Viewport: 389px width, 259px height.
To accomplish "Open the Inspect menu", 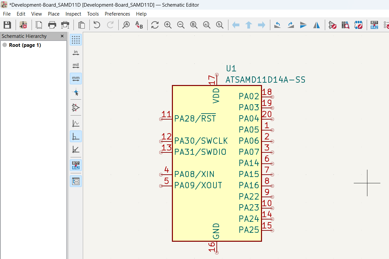I will (73, 14).
